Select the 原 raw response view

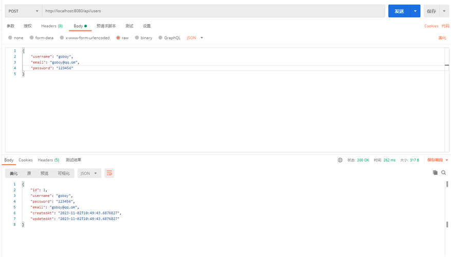pos(29,173)
